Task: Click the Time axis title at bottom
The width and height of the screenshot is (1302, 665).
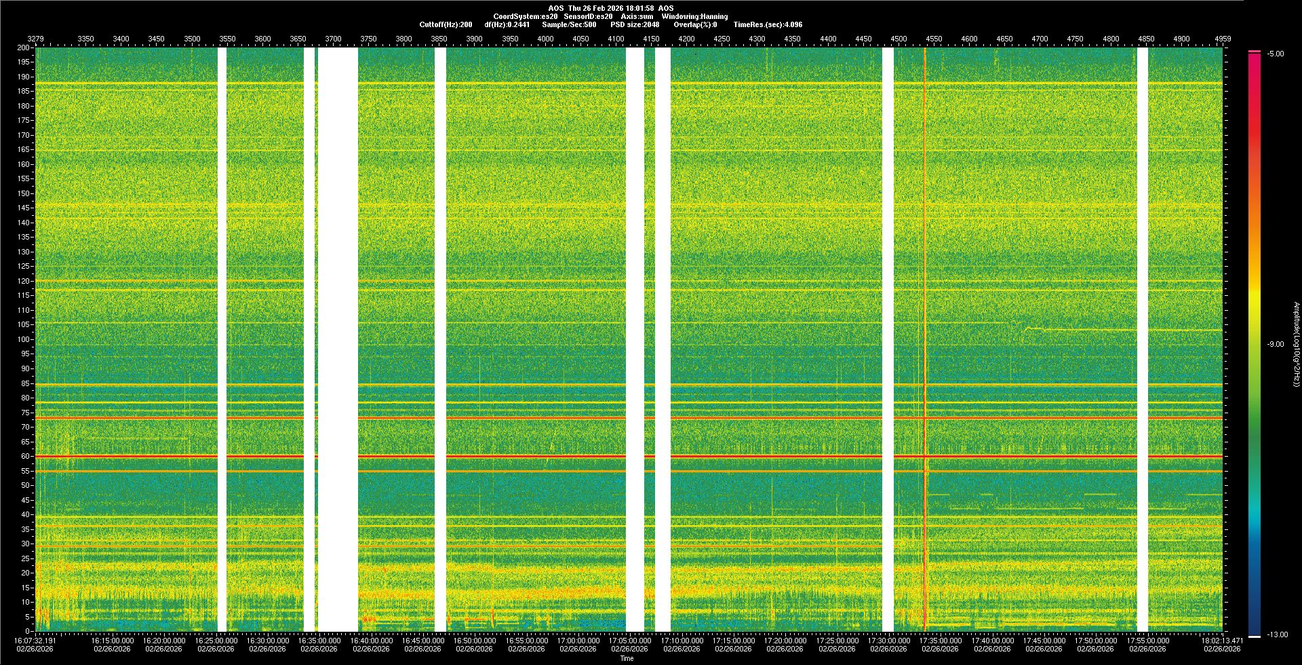Action: (x=627, y=658)
